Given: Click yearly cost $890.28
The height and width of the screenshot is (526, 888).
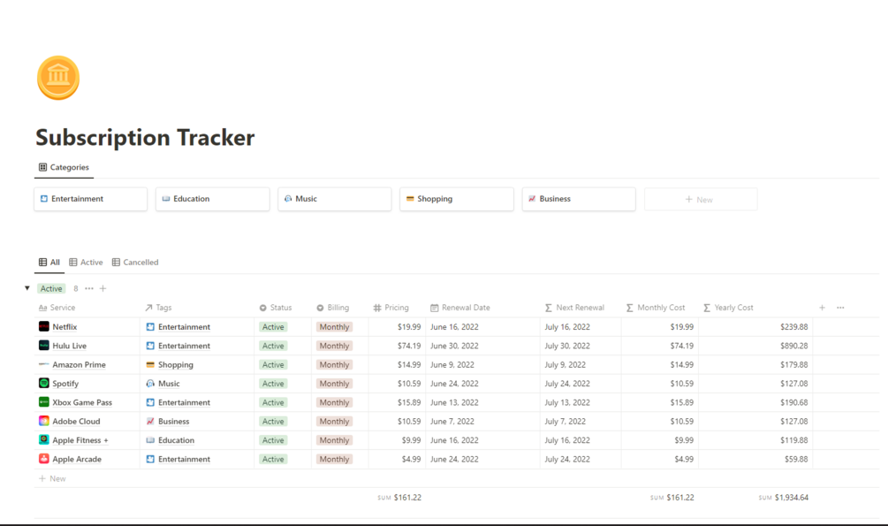Looking at the screenshot, I should coord(794,346).
